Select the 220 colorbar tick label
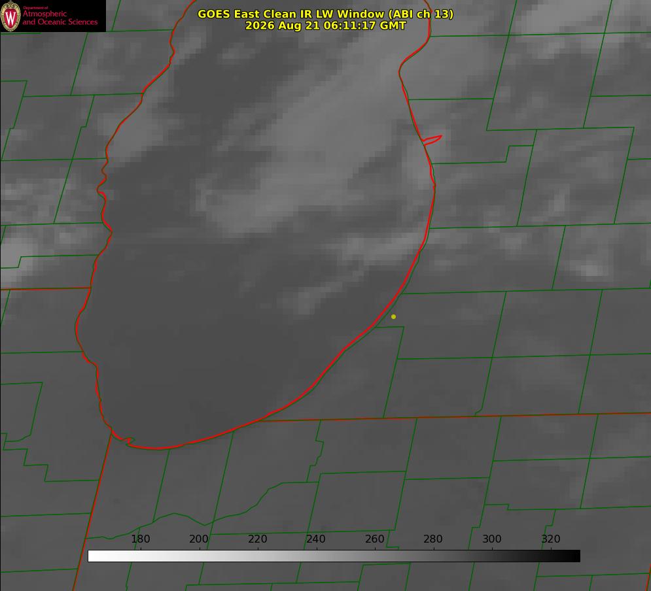Image resolution: width=651 pixels, height=591 pixels. pyautogui.click(x=257, y=539)
